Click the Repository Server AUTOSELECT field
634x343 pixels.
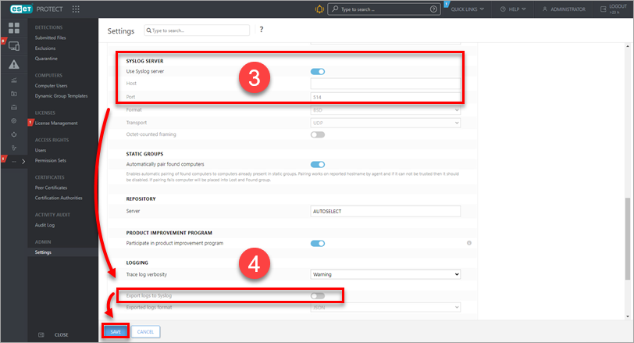click(x=386, y=211)
